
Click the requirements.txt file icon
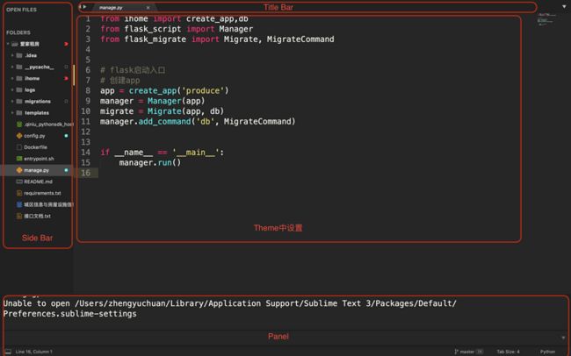[x=19, y=193]
